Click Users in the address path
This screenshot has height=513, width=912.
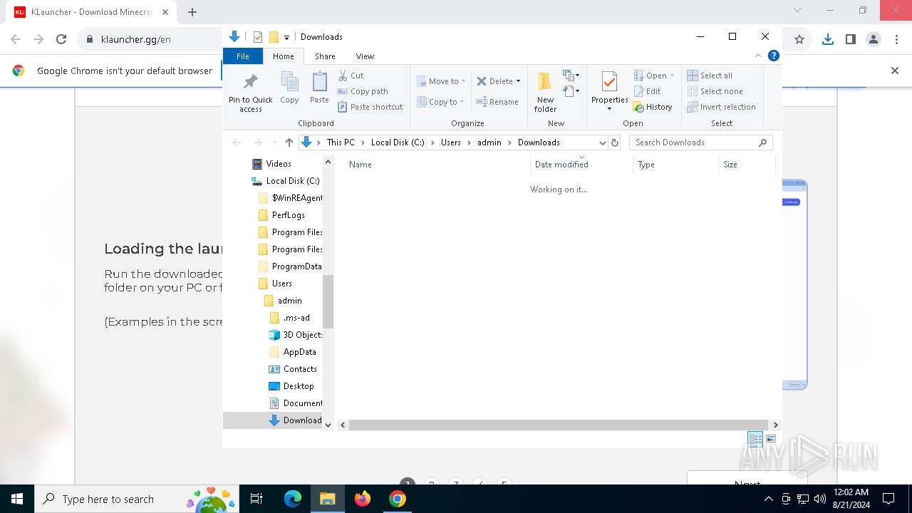450,142
